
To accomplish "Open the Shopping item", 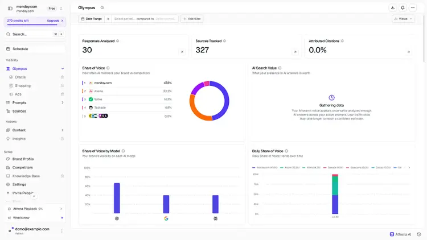I will pyautogui.click(x=23, y=85).
